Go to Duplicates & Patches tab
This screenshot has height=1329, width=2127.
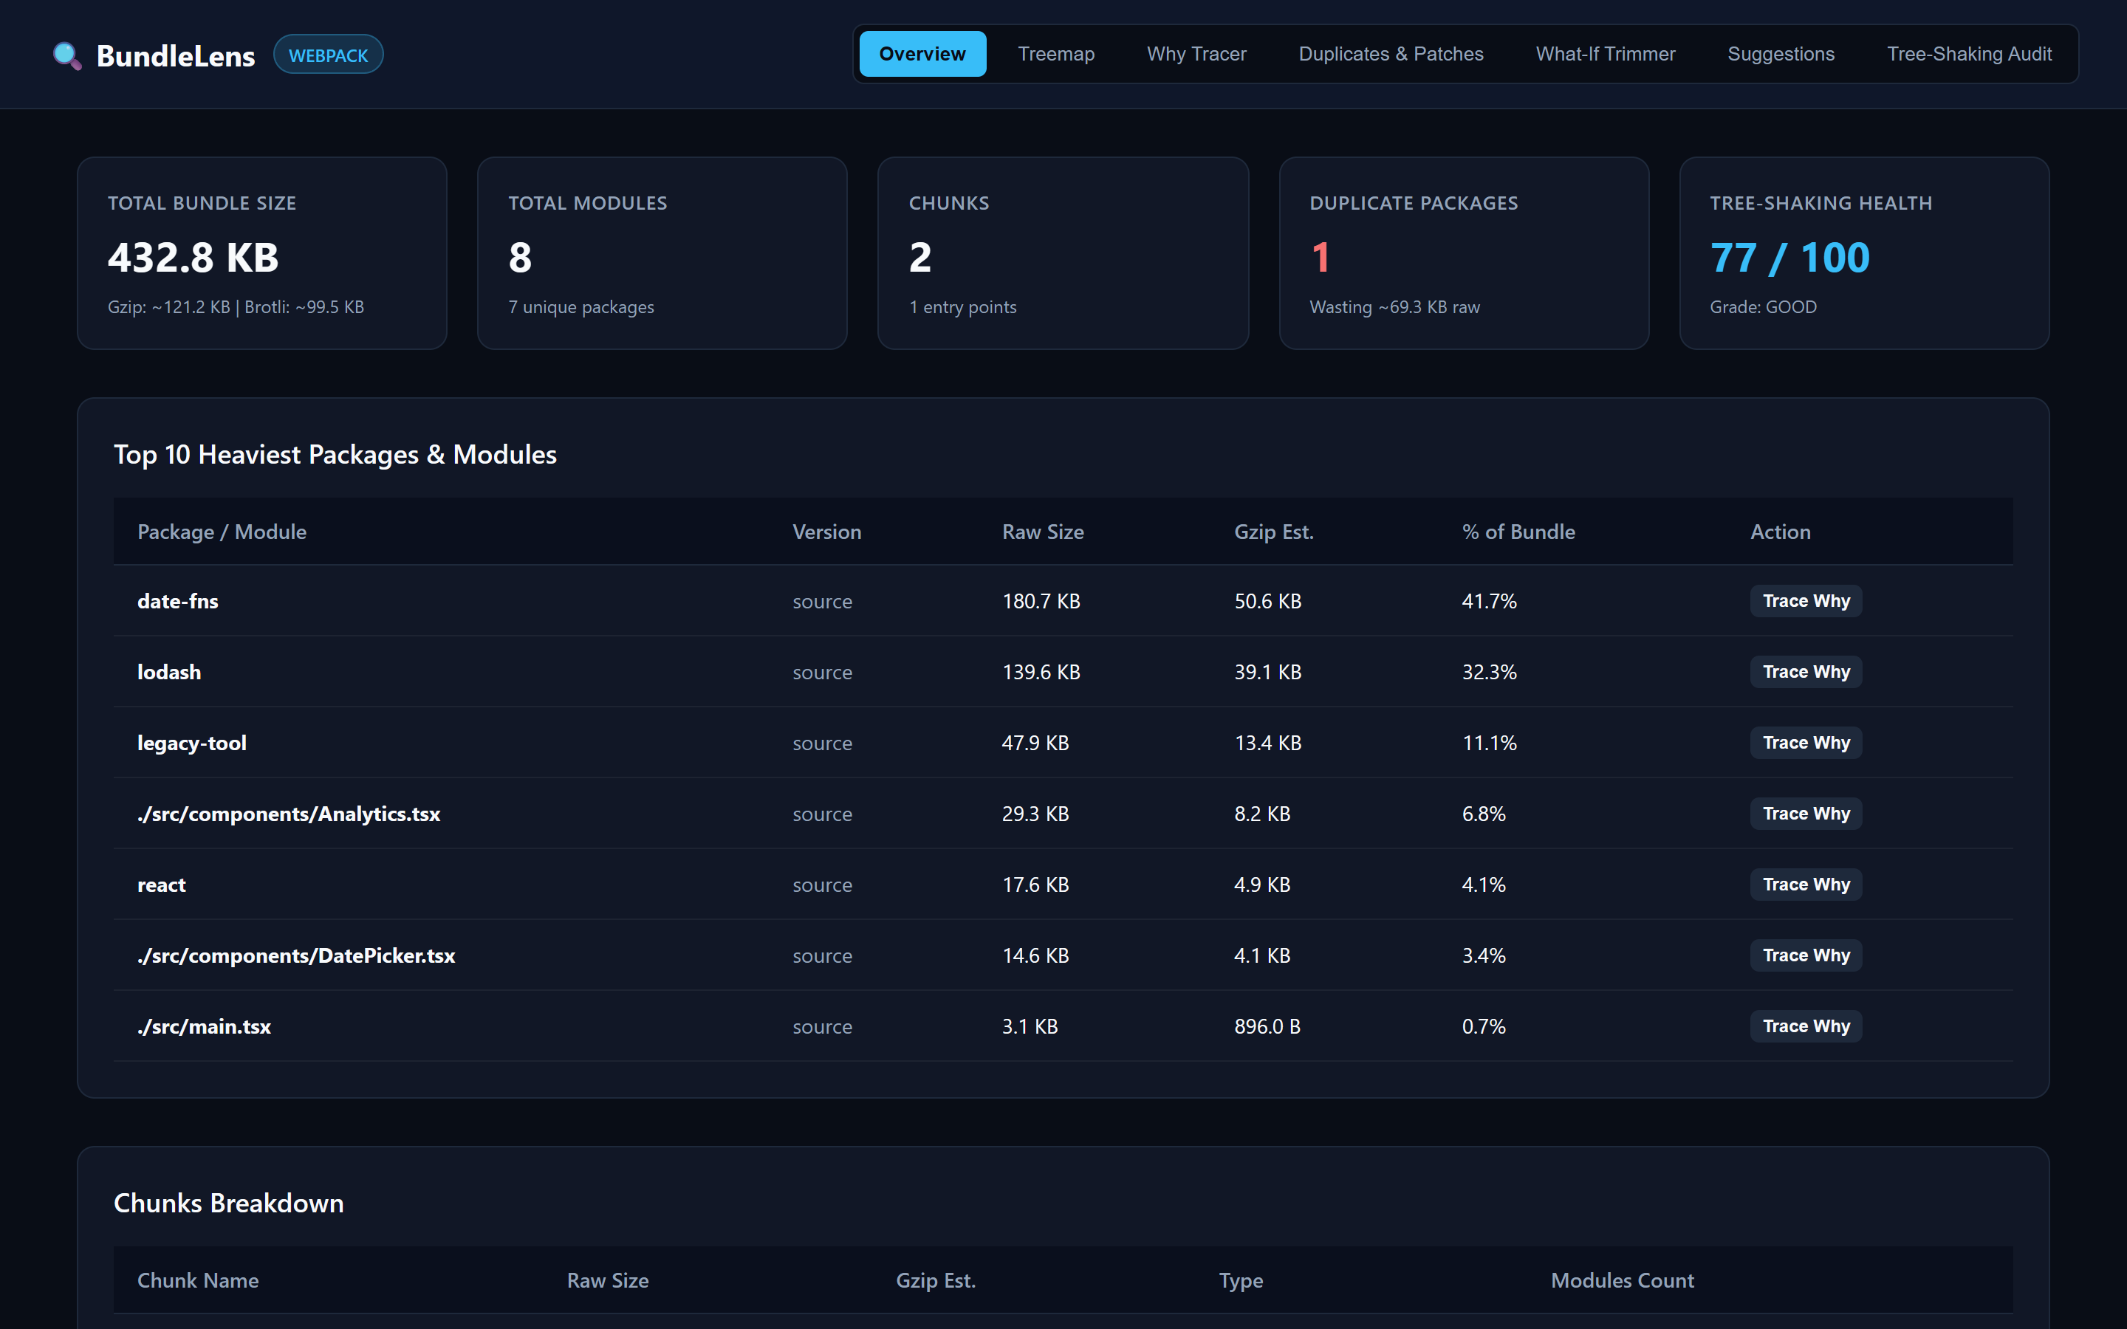pos(1391,54)
